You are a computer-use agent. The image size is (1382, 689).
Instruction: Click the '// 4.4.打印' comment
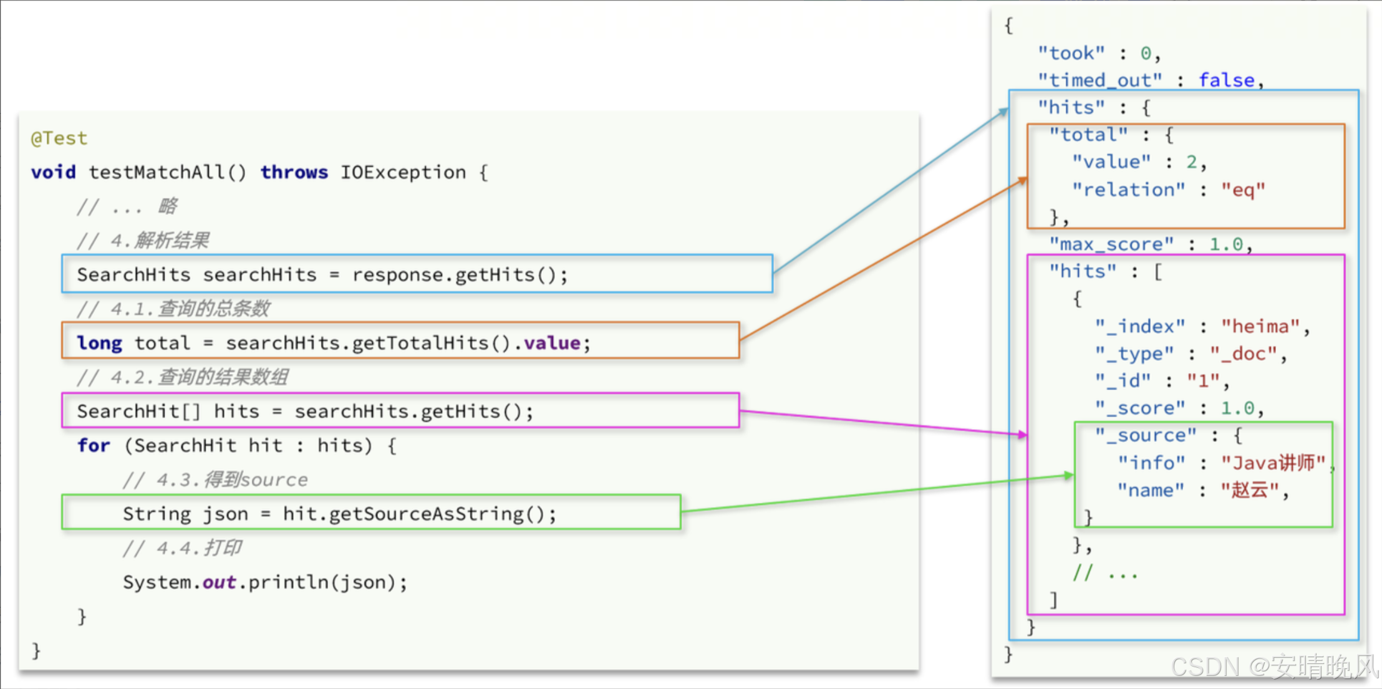point(182,548)
